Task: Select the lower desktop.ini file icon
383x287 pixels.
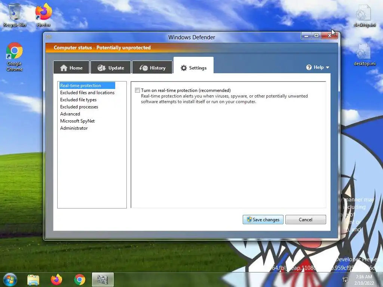Action: pos(364,55)
